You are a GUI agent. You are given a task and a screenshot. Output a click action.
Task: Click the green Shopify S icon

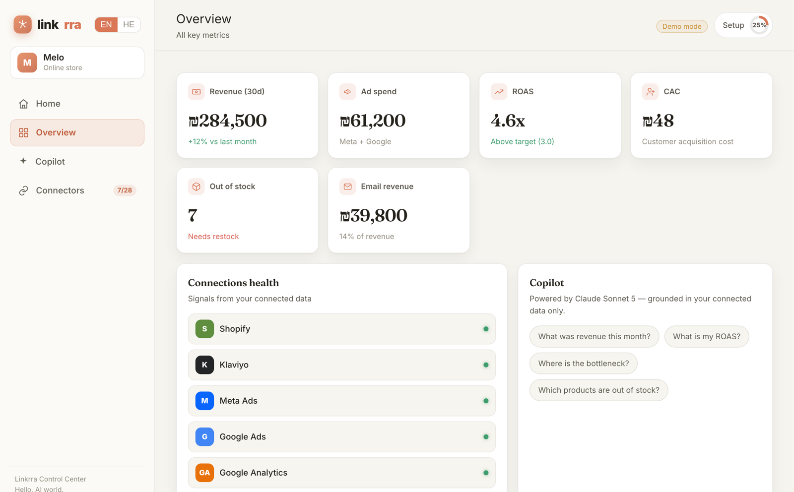[x=204, y=329]
